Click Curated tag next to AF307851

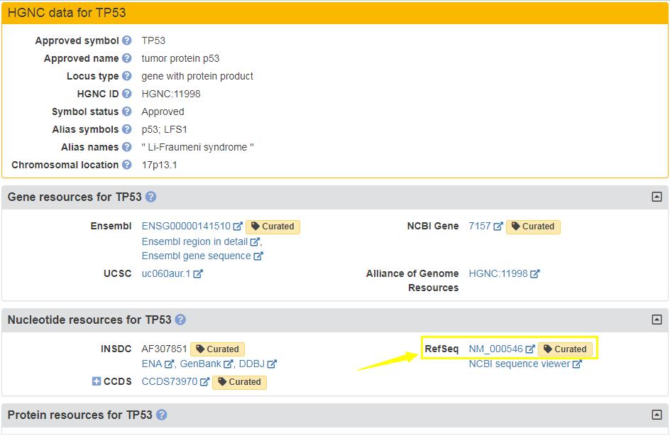pyautogui.click(x=217, y=349)
